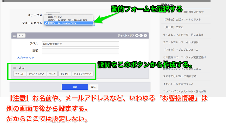Click the move icon on the テキストエリア unit header

point(141,36)
